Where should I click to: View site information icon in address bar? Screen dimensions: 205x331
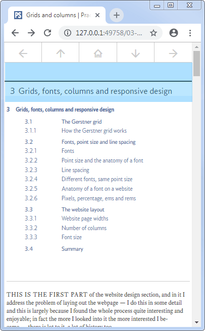[x=68, y=33]
